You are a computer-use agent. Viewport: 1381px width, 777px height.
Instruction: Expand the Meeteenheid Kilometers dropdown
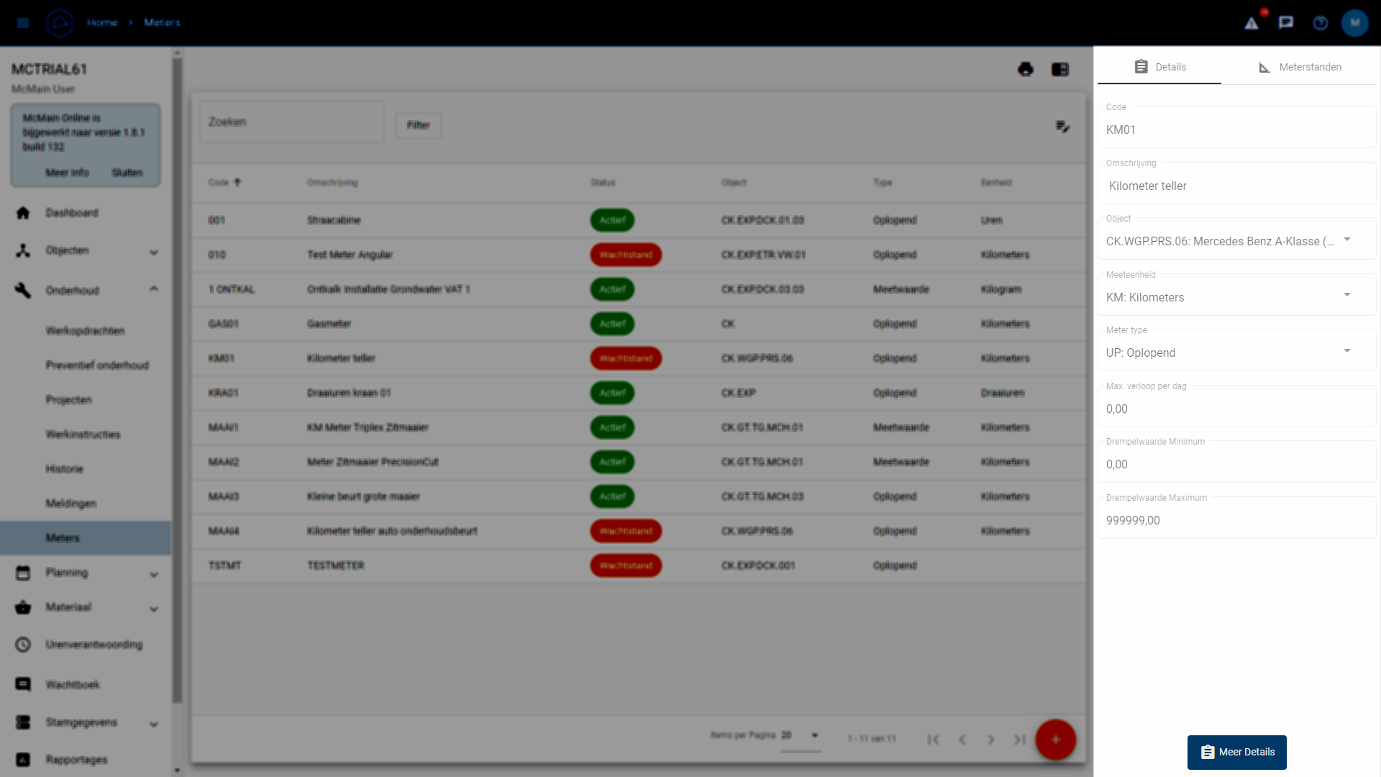pos(1347,295)
